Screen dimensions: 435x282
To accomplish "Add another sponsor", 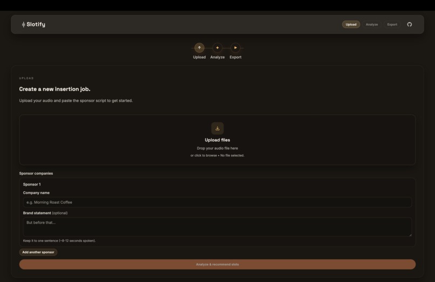I will click(38, 252).
